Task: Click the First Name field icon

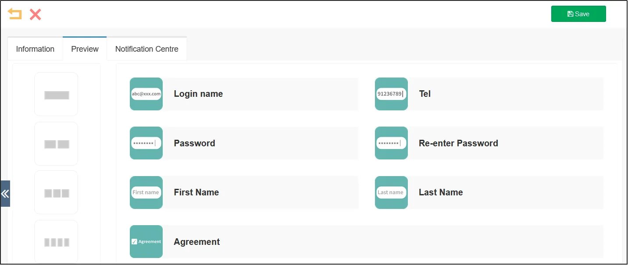Action: click(146, 192)
